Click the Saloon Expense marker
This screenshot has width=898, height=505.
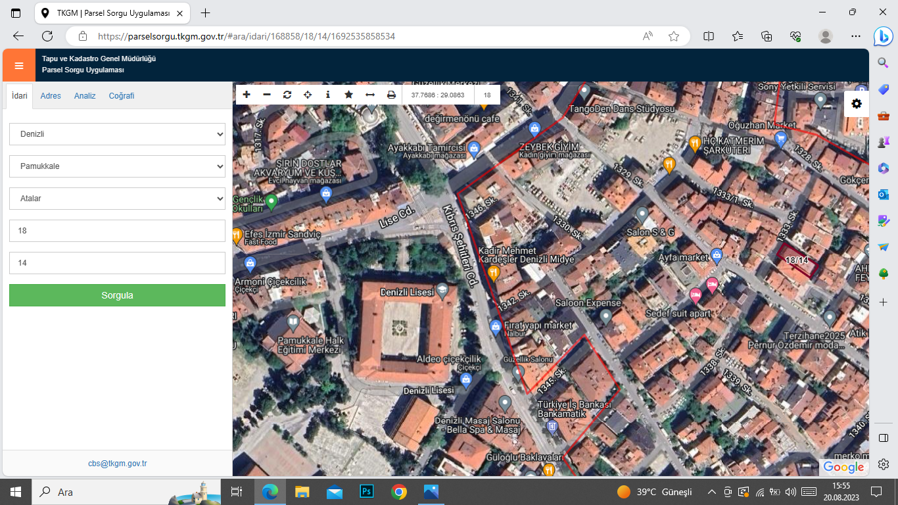pyautogui.click(x=606, y=317)
